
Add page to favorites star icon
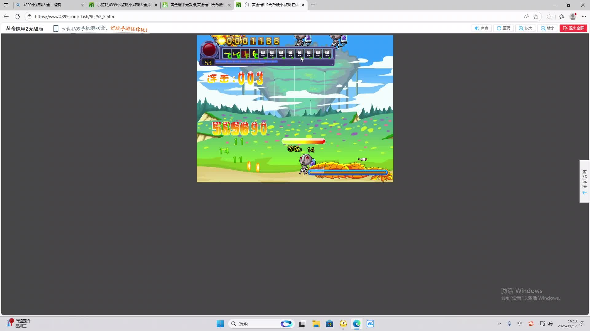pyautogui.click(x=536, y=17)
